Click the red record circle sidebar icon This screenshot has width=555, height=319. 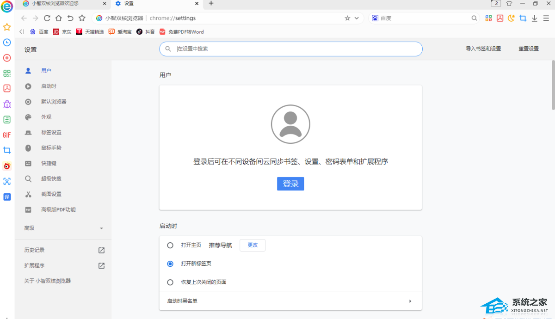point(7,58)
